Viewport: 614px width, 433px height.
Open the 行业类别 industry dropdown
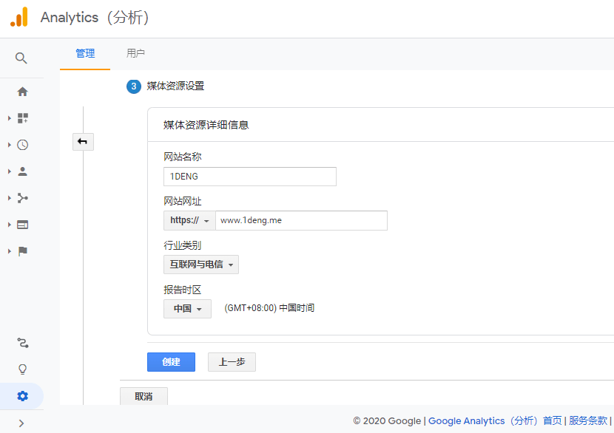tap(201, 265)
